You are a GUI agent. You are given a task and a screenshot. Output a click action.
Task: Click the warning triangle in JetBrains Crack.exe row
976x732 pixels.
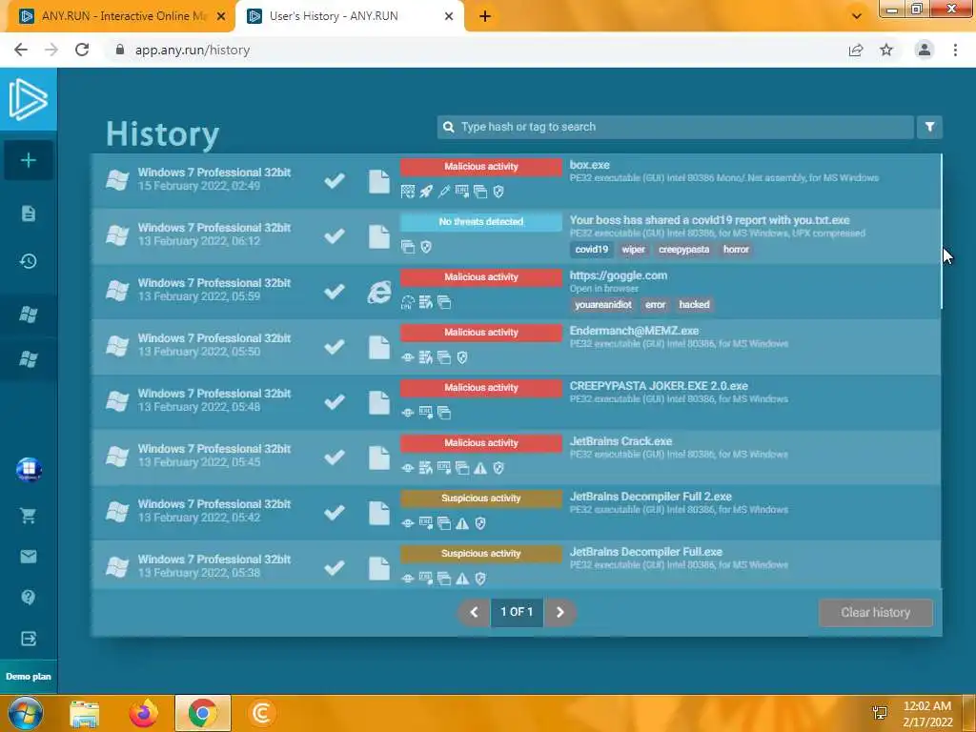(x=480, y=468)
